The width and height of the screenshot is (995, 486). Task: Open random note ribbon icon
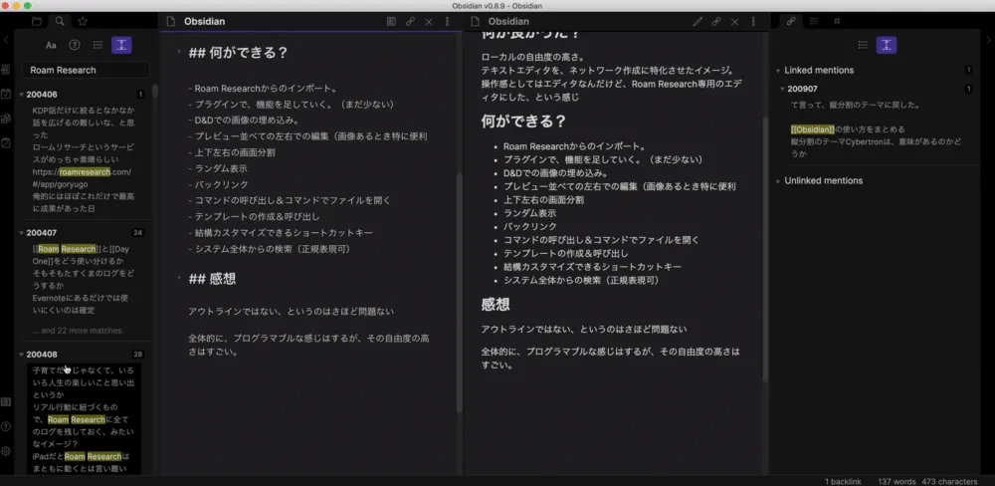tap(6, 143)
